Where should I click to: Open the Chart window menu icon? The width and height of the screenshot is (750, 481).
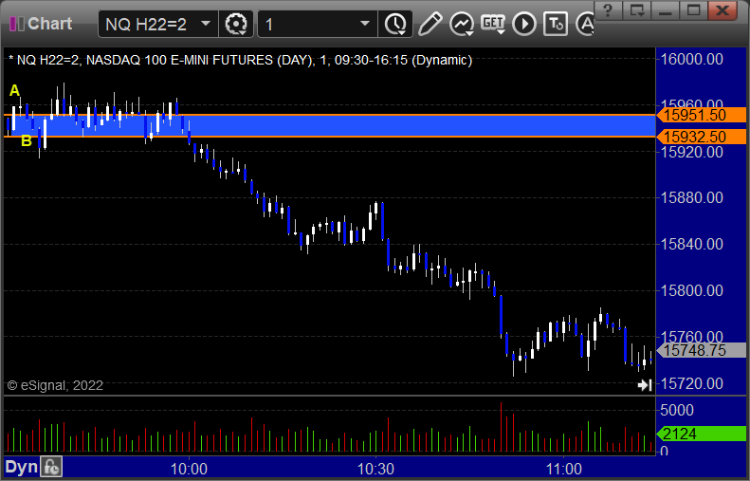coord(17,24)
